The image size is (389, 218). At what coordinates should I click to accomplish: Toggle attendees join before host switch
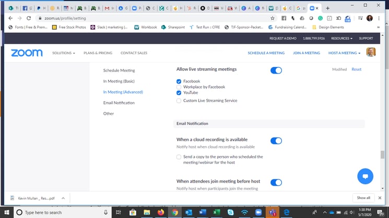click(276, 183)
